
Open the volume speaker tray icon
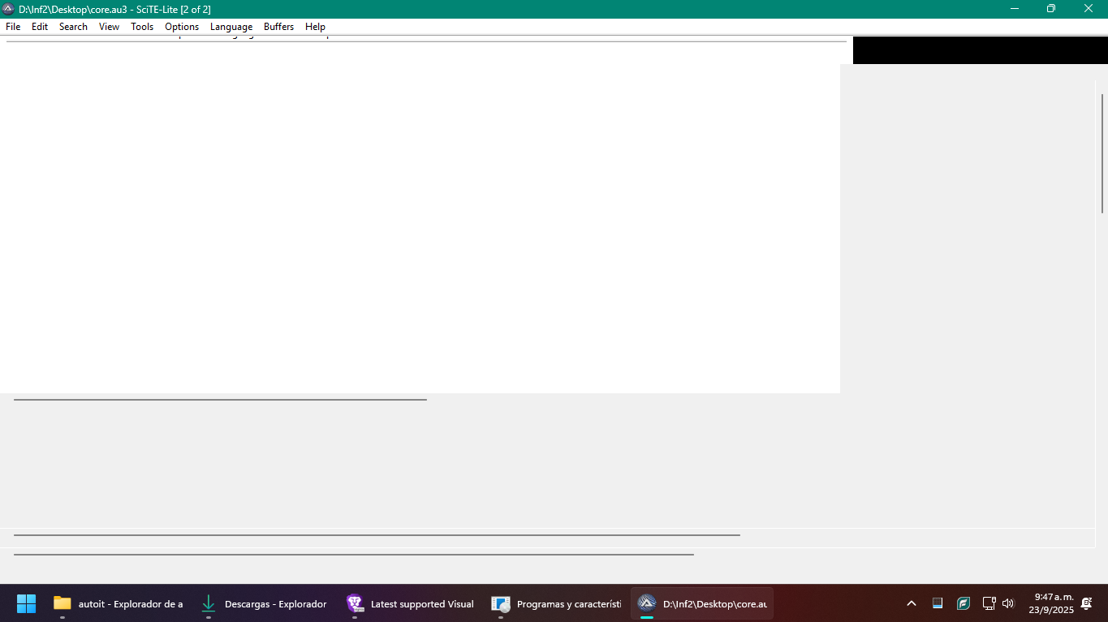click(x=1008, y=603)
